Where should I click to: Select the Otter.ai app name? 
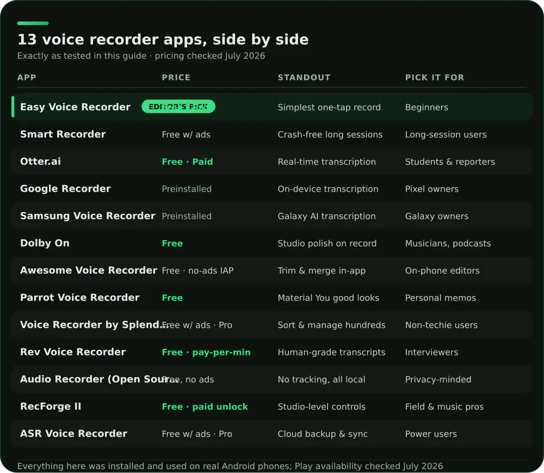tap(40, 161)
